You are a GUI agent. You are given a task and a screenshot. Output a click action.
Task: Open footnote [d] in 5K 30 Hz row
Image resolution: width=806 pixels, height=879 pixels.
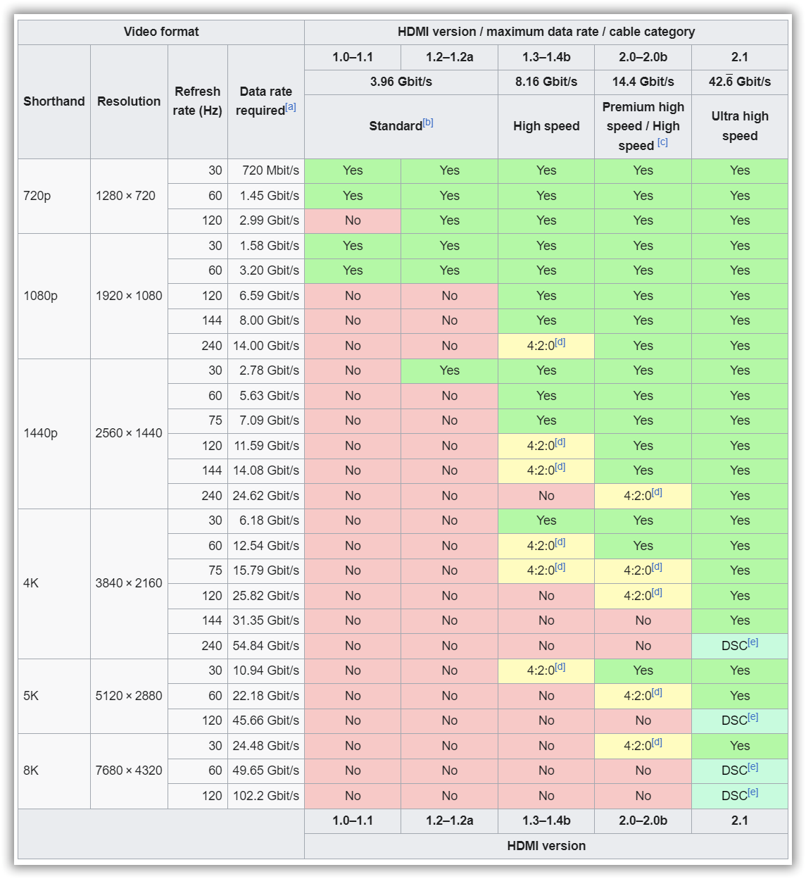pyautogui.click(x=560, y=667)
